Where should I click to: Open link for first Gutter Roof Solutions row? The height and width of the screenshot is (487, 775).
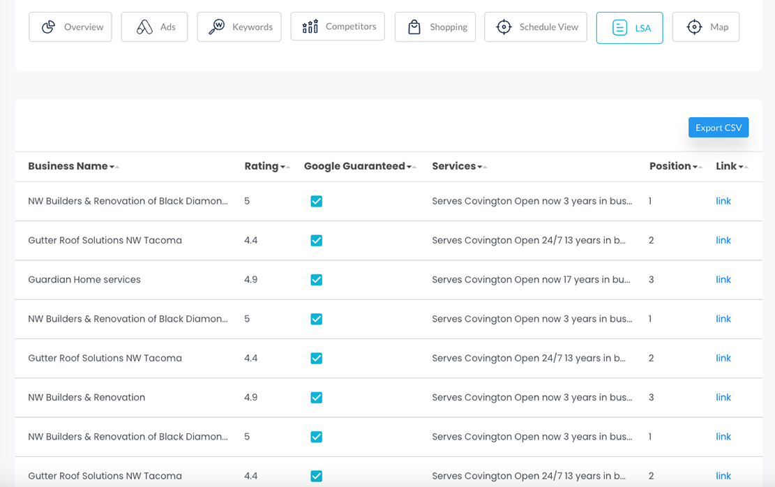pyautogui.click(x=723, y=240)
